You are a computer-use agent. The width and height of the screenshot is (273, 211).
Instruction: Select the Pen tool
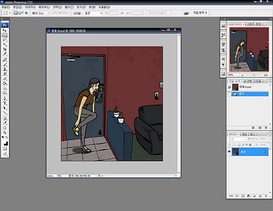pyautogui.click(x=5, y=99)
